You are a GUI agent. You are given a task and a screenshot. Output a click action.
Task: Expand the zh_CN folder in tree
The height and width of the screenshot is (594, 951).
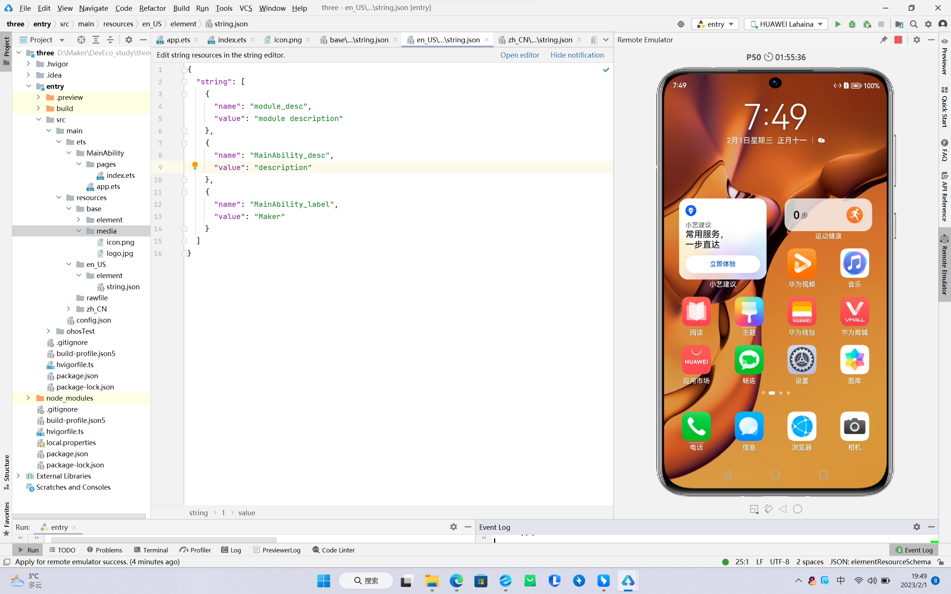(x=68, y=309)
